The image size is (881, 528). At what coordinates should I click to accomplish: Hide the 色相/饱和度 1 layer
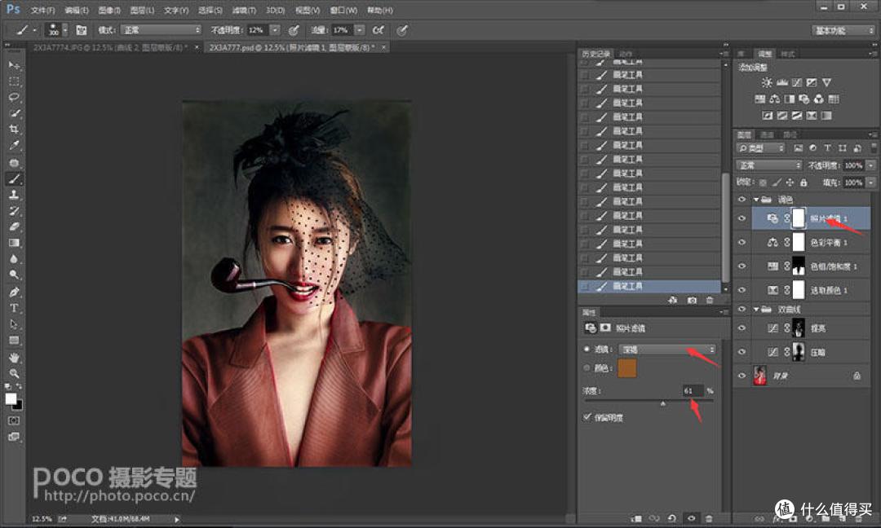[x=742, y=266]
